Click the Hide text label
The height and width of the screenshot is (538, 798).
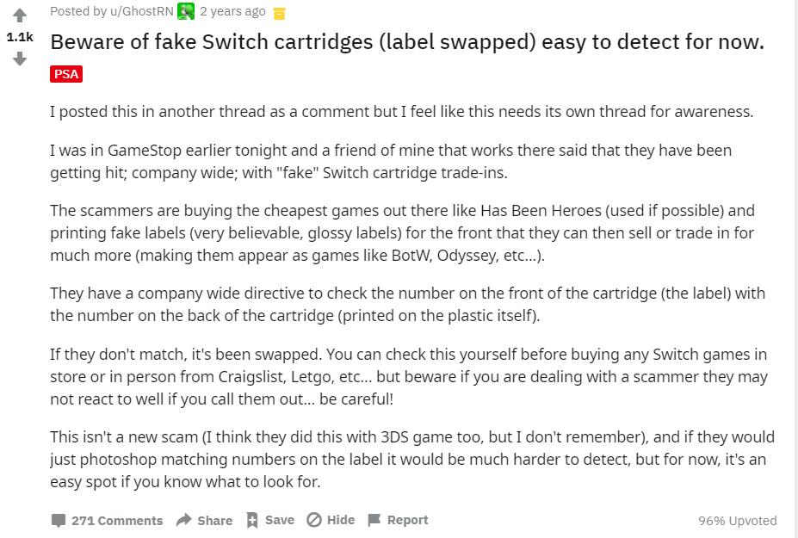pyautogui.click(x=341, y=520)
